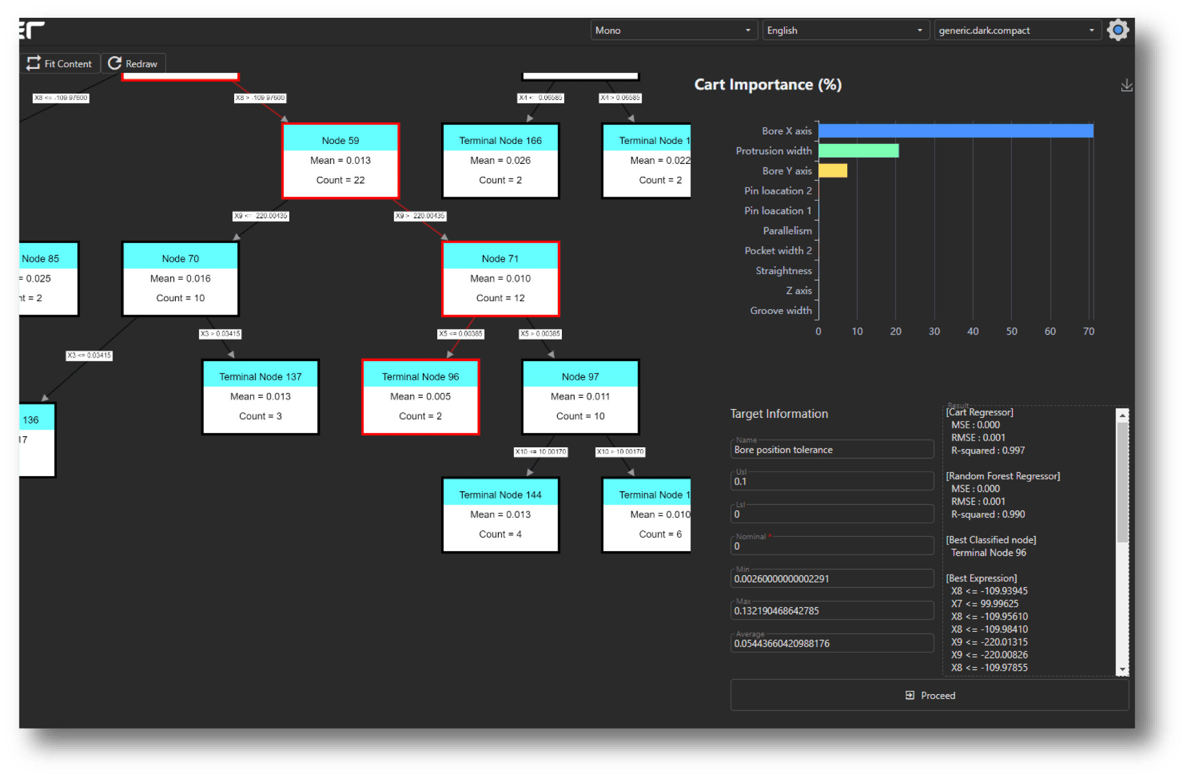The height and width of the screenshot is (778, 1186).
Task: Click Fit Content button
Action: click(60, 63)
